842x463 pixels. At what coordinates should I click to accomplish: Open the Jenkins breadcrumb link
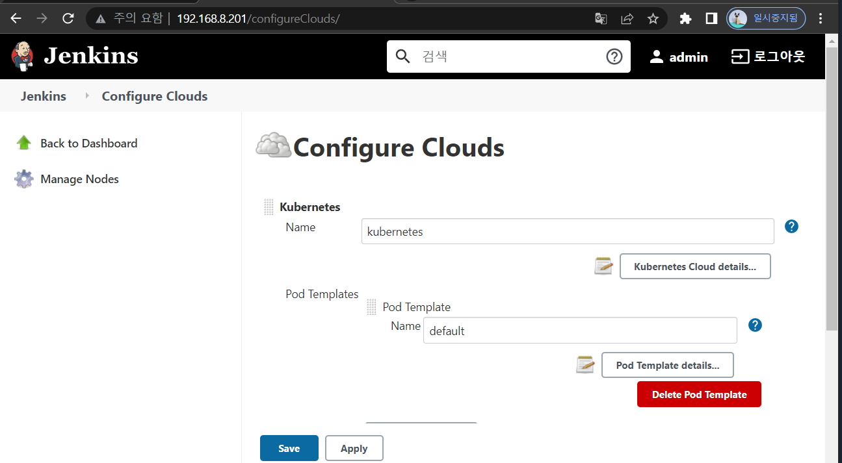click(44, 96)
